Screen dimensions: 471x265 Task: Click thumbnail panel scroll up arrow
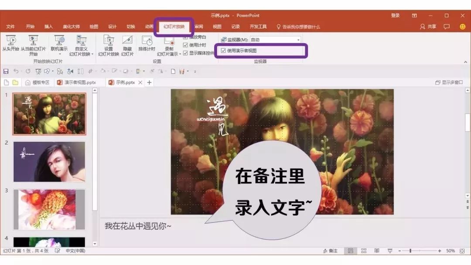(x=95, y=90)
